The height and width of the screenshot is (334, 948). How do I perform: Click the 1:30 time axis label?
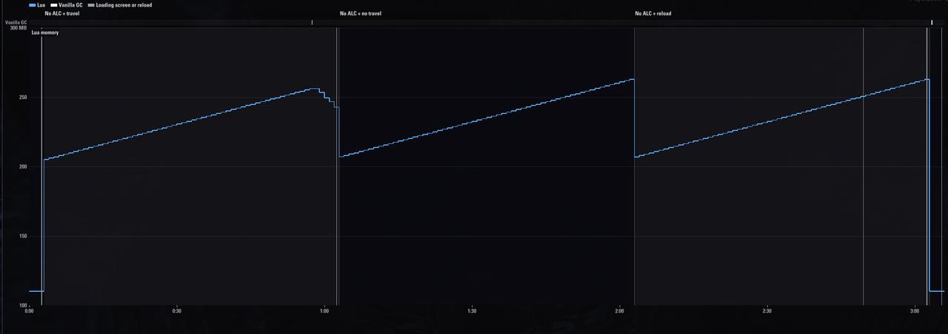472,311
